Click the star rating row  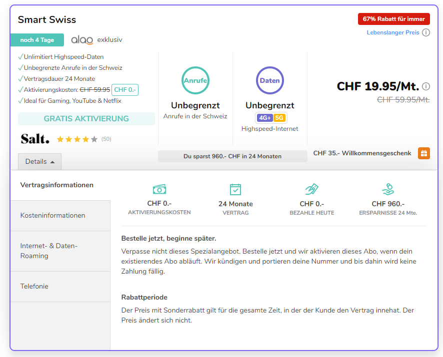(77, 139)
